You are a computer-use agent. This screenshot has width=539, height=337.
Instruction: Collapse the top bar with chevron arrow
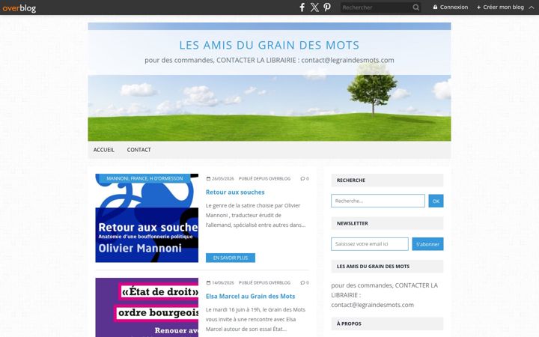[532, 7]
